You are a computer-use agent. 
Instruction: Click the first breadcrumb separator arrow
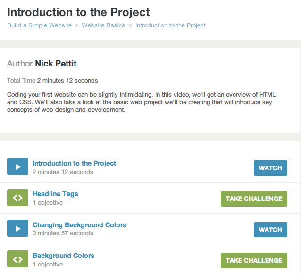[x=77, y=25]
